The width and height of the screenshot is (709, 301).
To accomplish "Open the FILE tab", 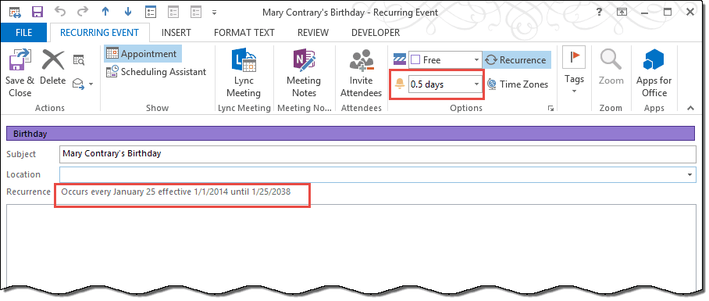I will pos(23,33).
